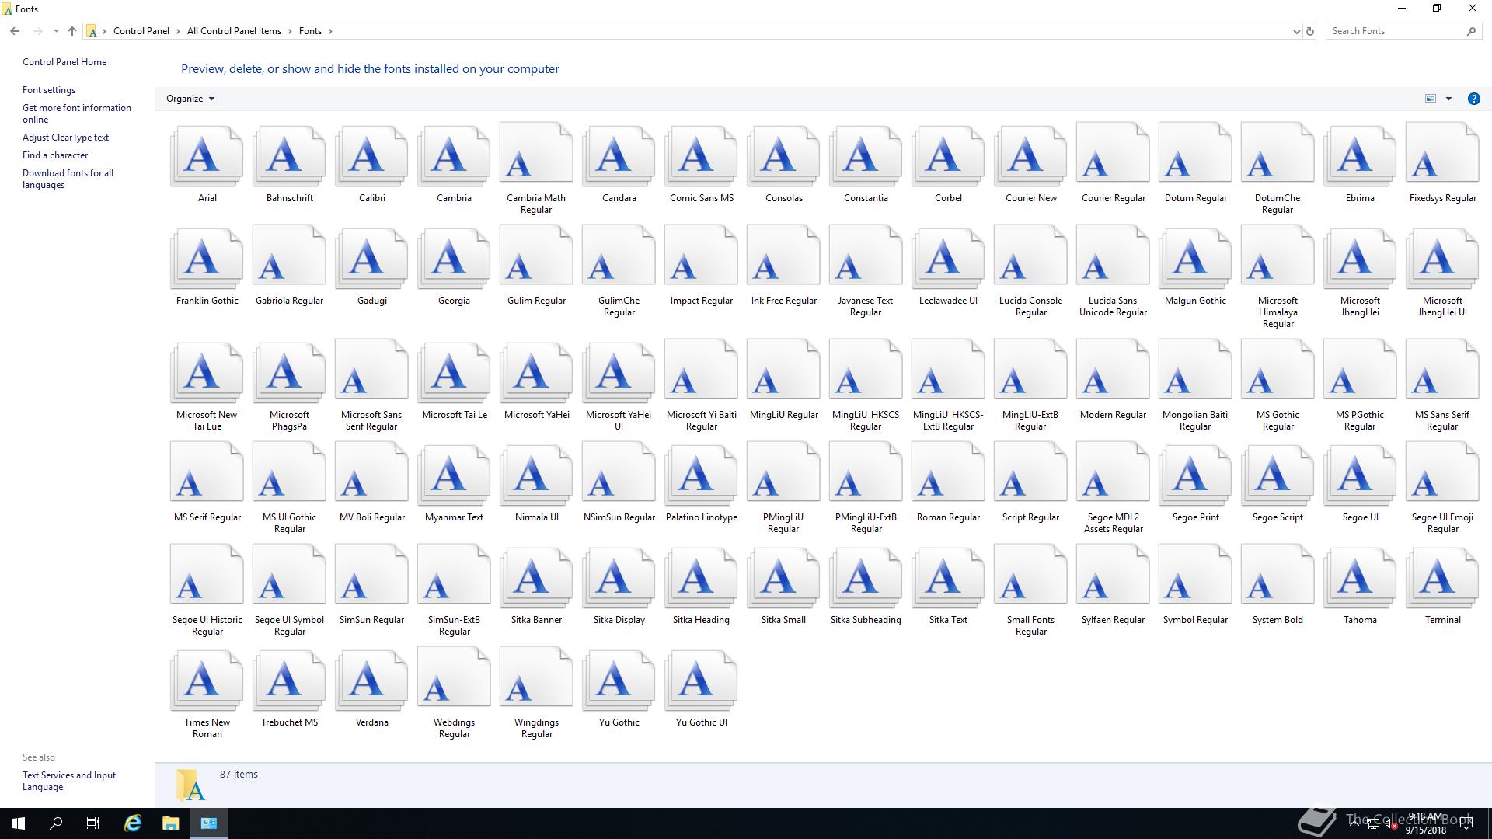
Task: Open Task View on the taskbar
Action: pos(93,823)
